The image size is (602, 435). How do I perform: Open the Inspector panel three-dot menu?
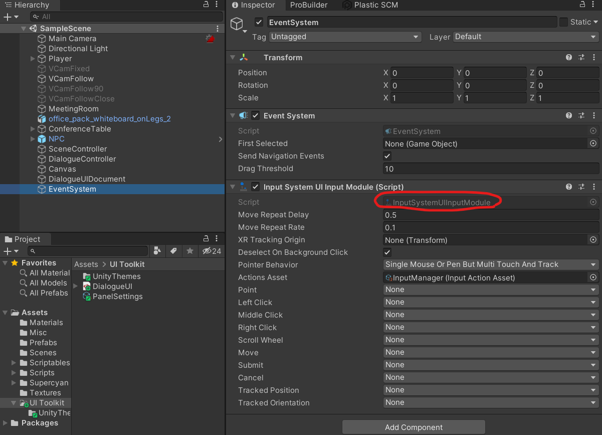coord(594,5)
